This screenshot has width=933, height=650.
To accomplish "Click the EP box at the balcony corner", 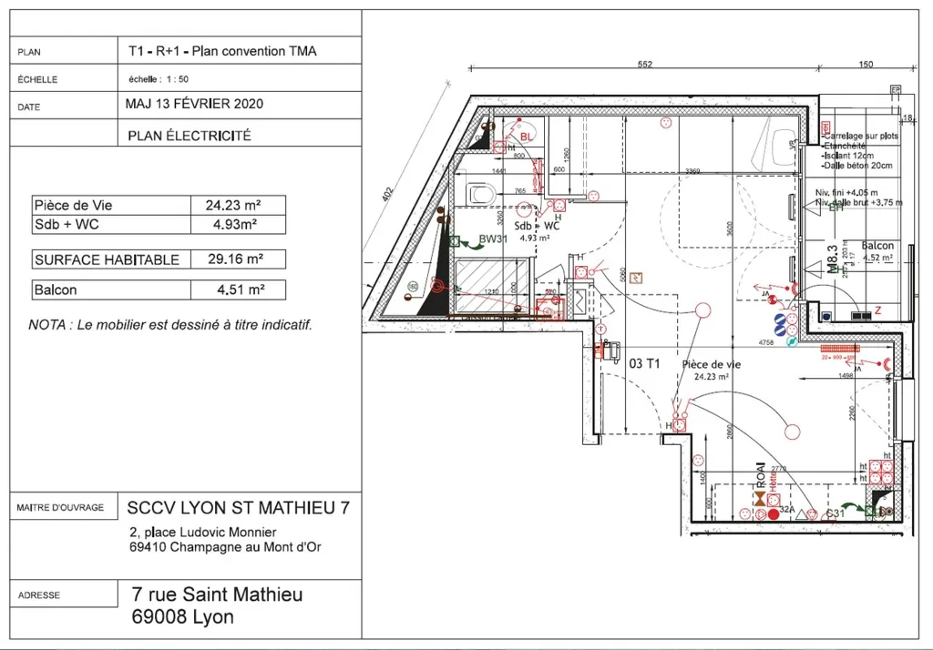I will coord(896,90).
